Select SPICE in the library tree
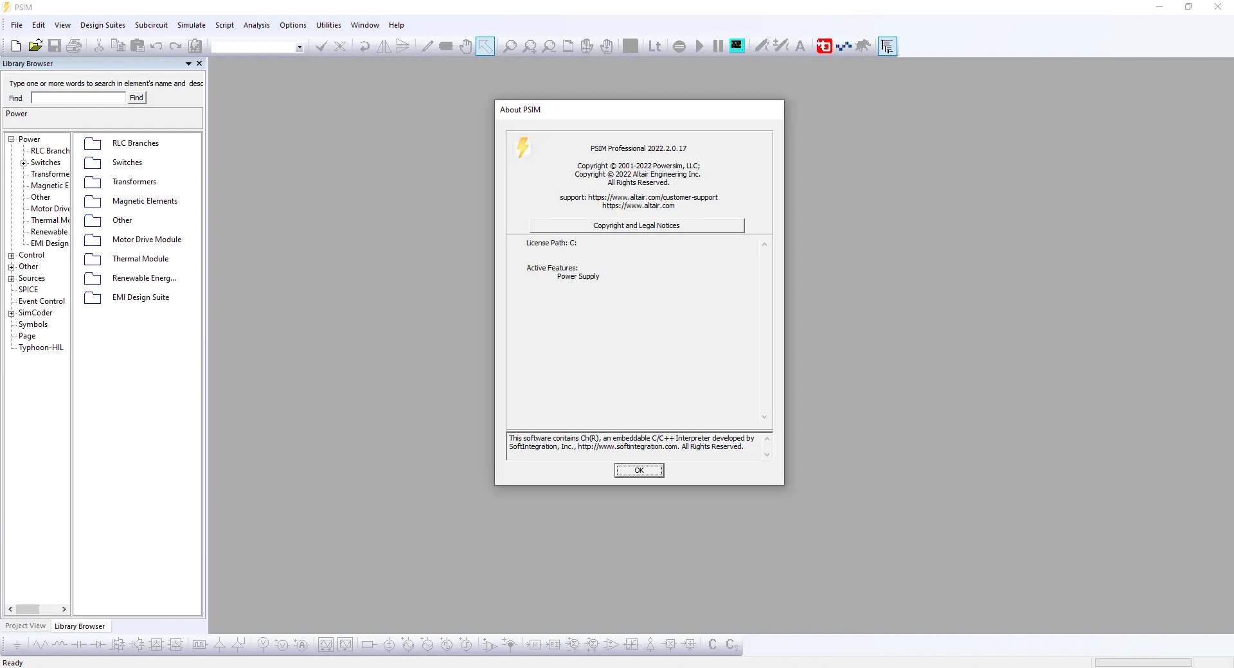The image size is (1234, 668). click(28, 290)
